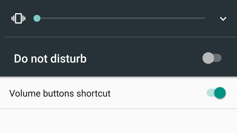Click the ringer slider track near the vibrate icon
The height and width of the screenshot is (133, 237).
pyautogui.click(x=45, y=18)
